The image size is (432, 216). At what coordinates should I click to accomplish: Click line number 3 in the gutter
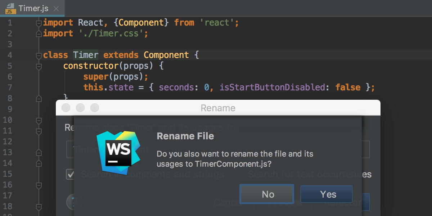9,44
